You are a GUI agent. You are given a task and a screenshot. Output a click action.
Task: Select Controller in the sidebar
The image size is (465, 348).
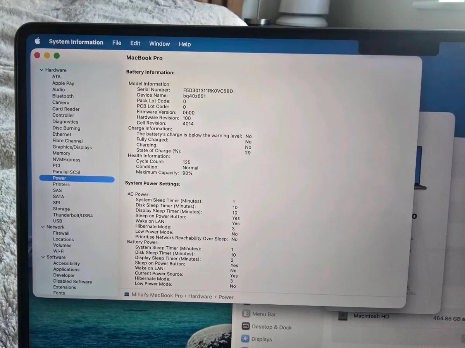pyautogui.click(x=63, y=115)
